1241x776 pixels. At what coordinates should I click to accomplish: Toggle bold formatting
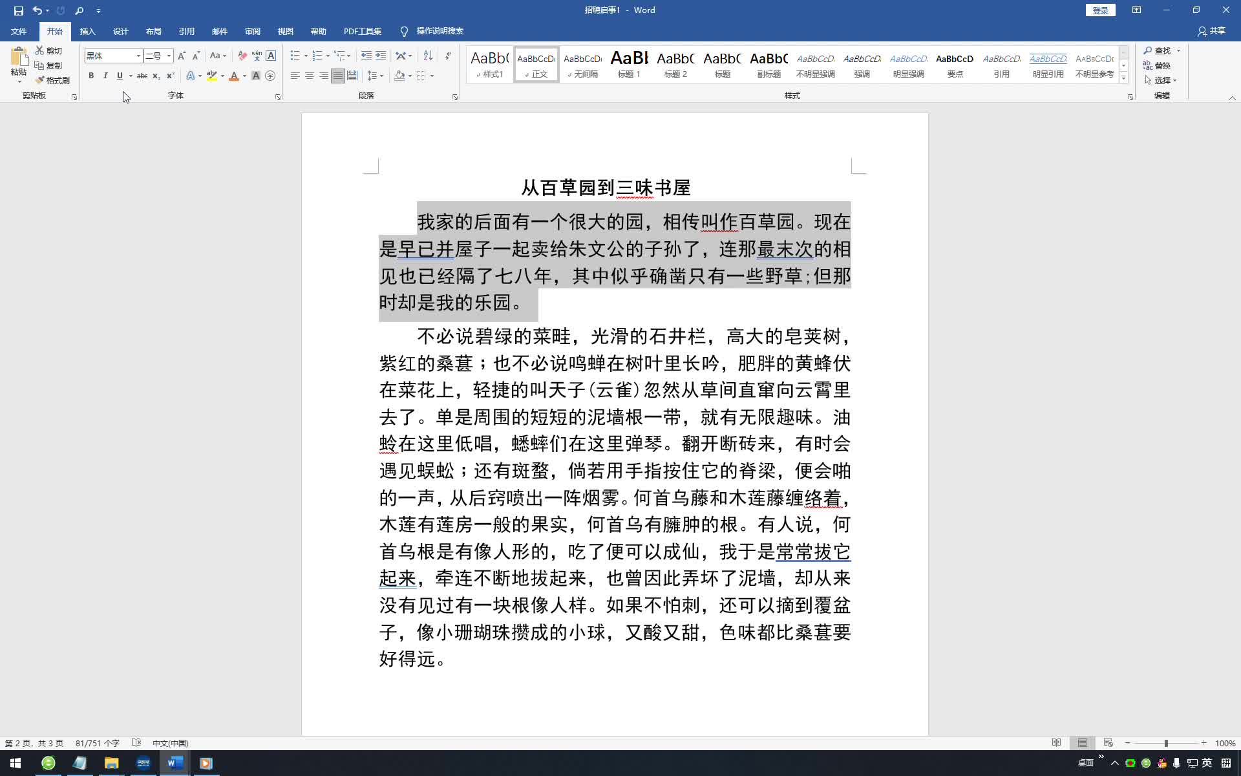coord(91,76)
